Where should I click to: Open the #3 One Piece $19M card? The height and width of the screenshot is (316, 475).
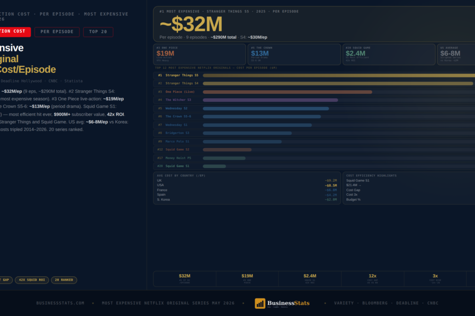pos(200,55)
